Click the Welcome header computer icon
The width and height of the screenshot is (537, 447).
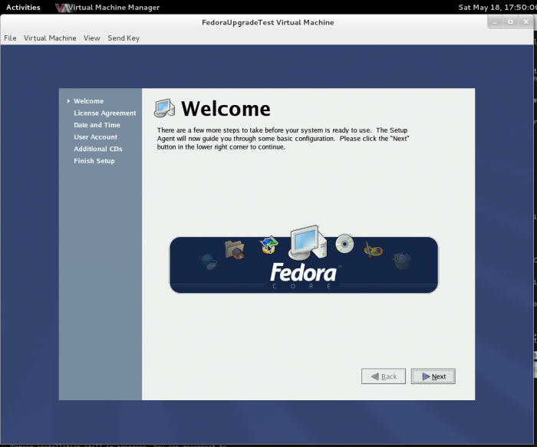(164, 108)
